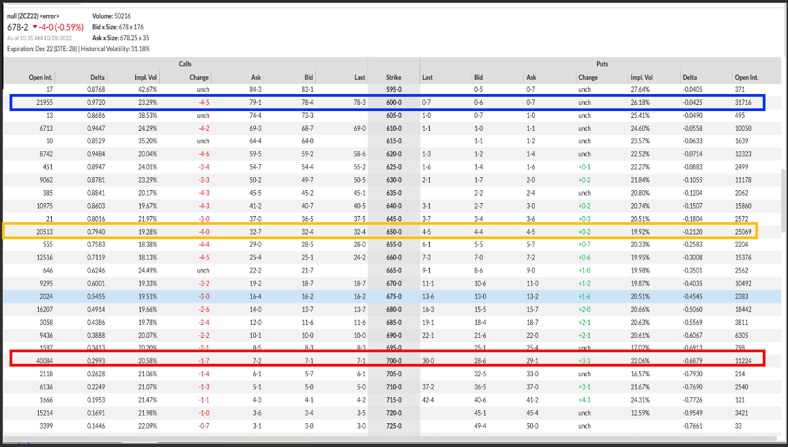788x447 pixels.
Task: Click the puts open interest value 18442
Action: coord(743,309)
